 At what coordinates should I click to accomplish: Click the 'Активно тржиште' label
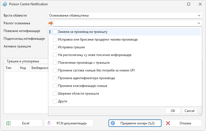click(x=17, y=46)
